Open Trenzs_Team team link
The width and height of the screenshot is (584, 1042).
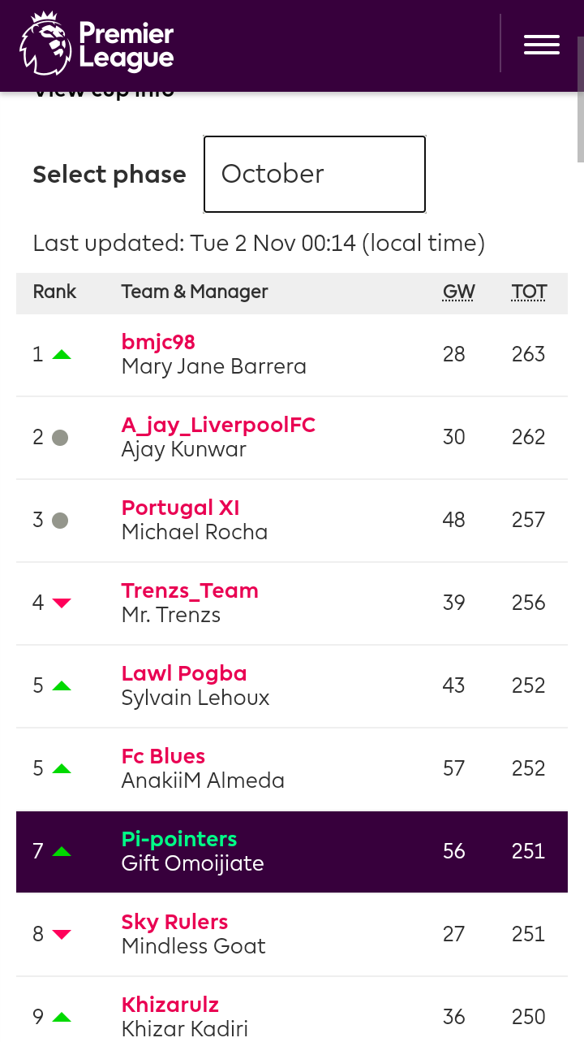(x=190, y=590)
